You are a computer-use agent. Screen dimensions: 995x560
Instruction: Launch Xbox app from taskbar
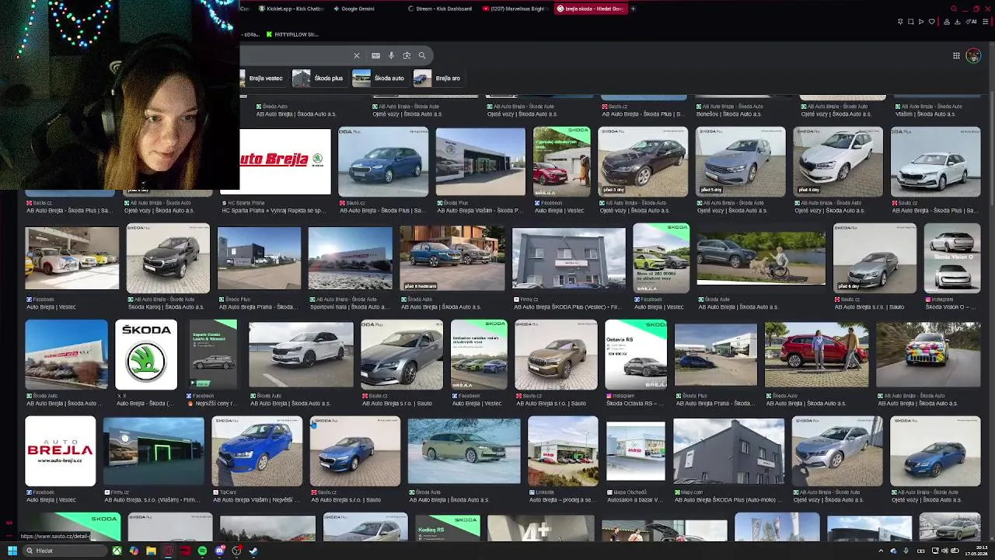click(x=117, y=551)
